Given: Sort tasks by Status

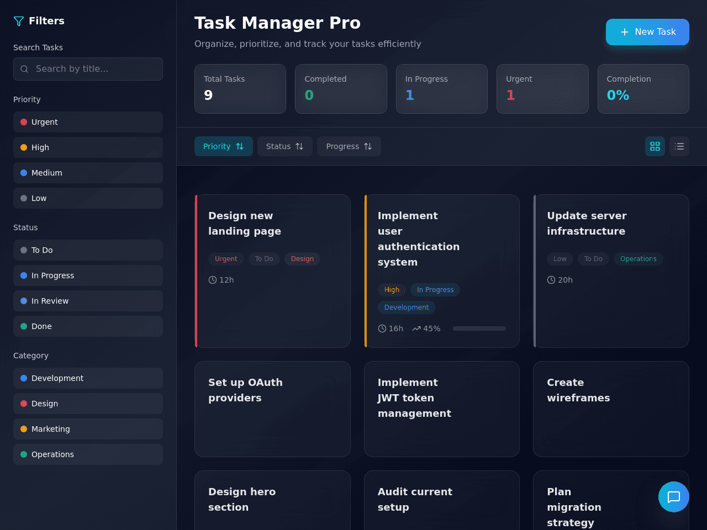Looking at the screenshot, I should click(x=285, y=146).
